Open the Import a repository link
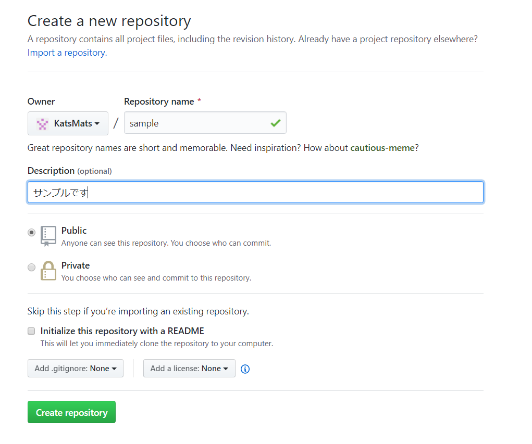The image size is (532, 444). 67,53
